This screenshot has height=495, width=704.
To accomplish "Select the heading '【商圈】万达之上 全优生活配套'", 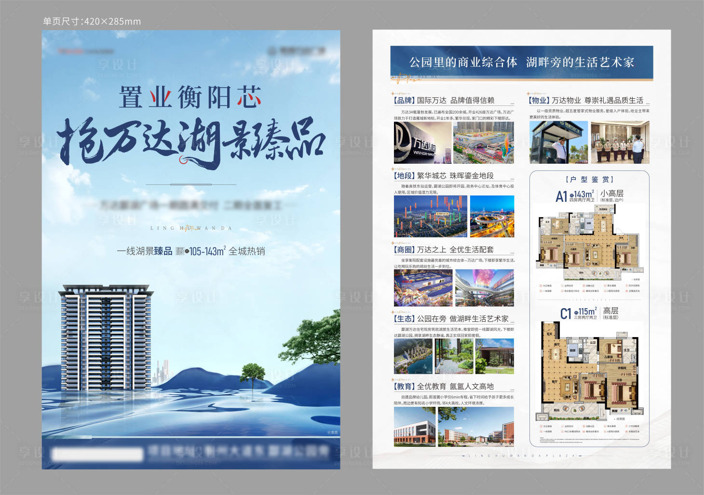I will click(443, 249).
